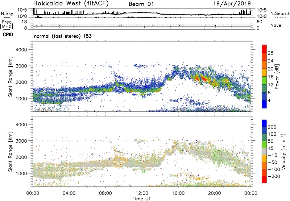Image resolution: width=290 pixels, height=201 pixels.
Task: Click the "18" frequency axis tick label
Action: pyautogui.click(x=24, y=22)
